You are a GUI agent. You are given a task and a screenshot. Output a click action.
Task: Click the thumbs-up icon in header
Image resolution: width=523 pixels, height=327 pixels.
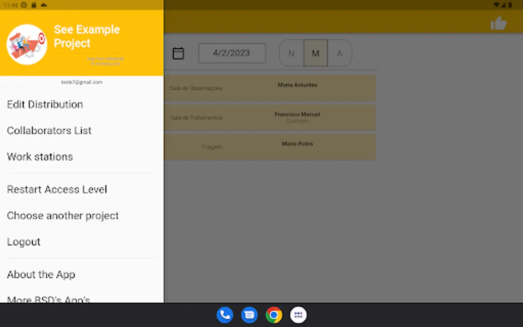[x=498, y=24]
